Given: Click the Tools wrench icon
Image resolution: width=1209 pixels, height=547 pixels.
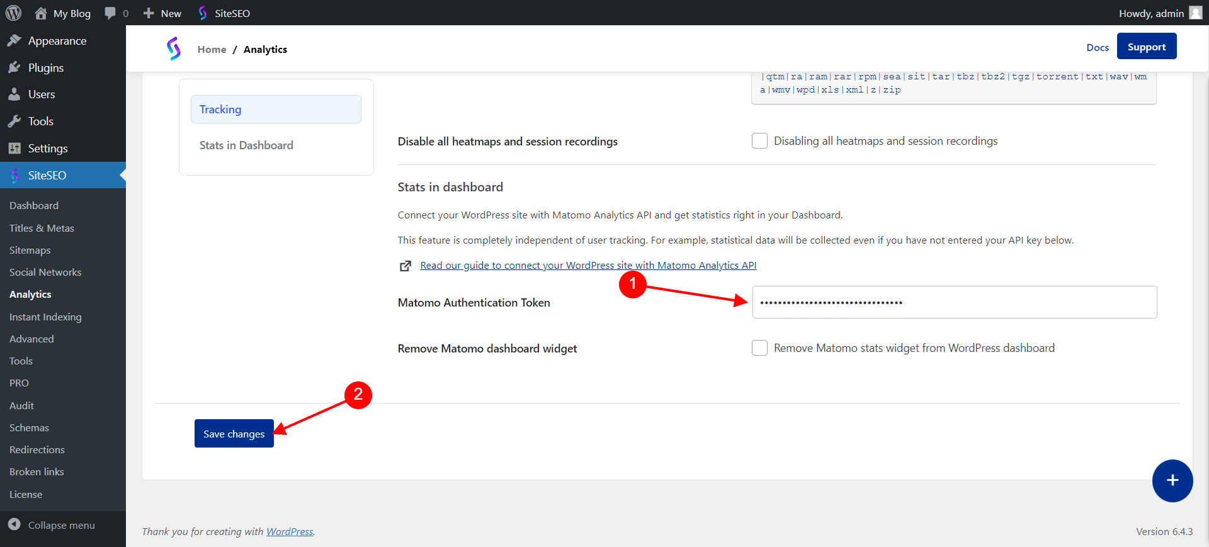Looking at the screenshot, I should click(x=14, y=121).
